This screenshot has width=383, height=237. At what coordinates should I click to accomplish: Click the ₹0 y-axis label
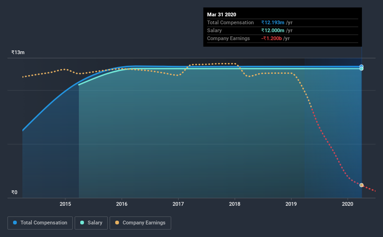click(14, 192)
